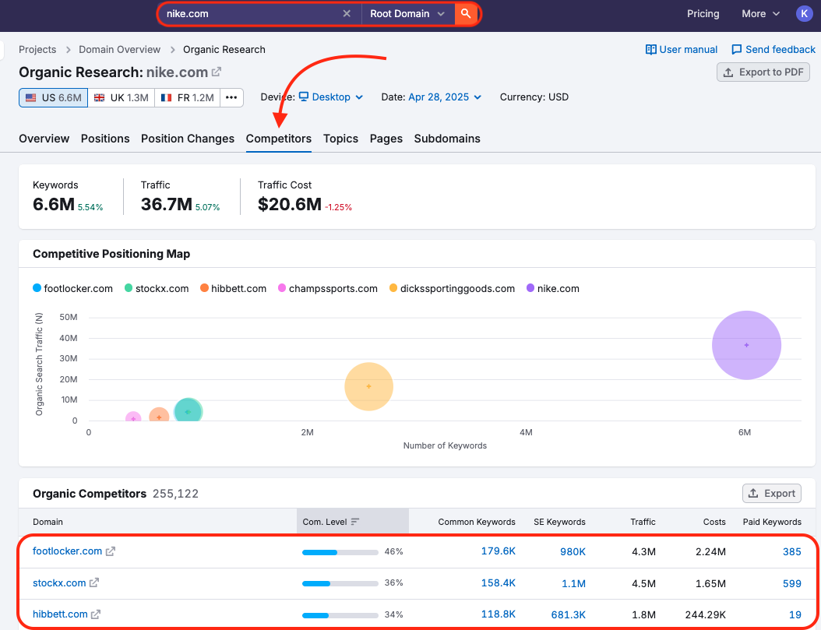
Task: Expand the More menu in the top bar
Action: click(759, 13)
